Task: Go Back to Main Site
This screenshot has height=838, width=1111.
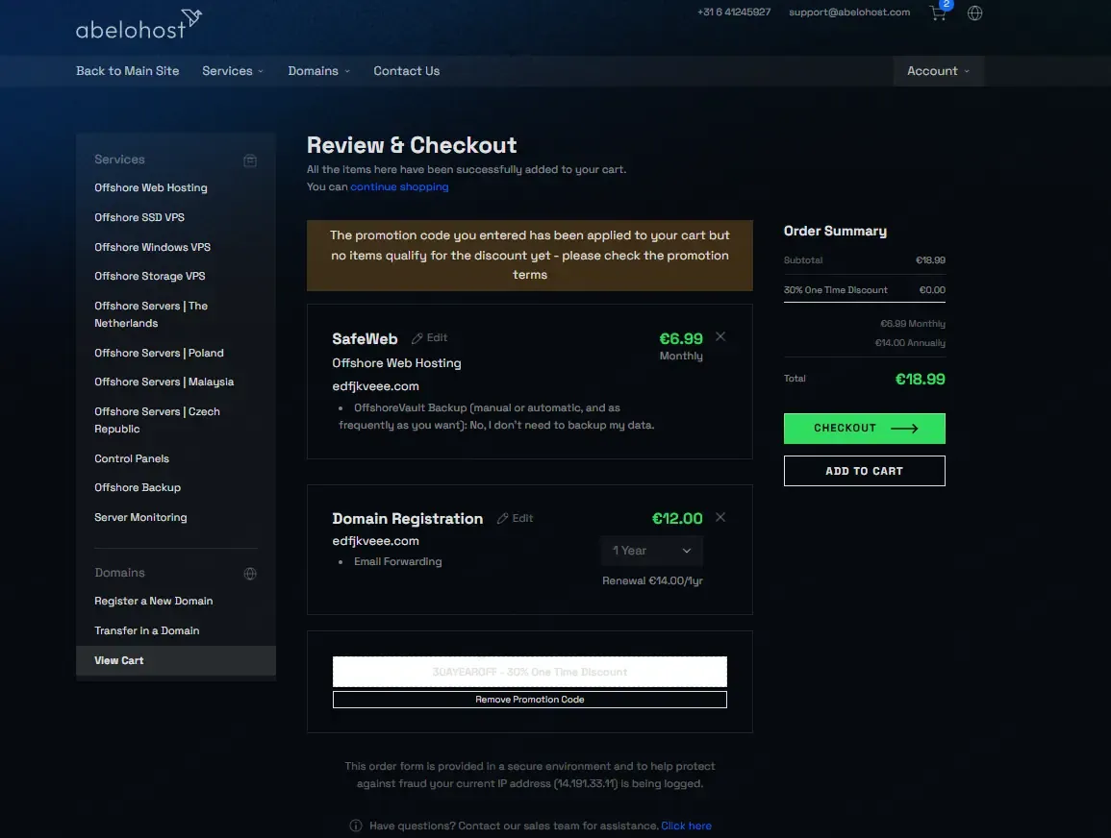Action: point(128,71)
